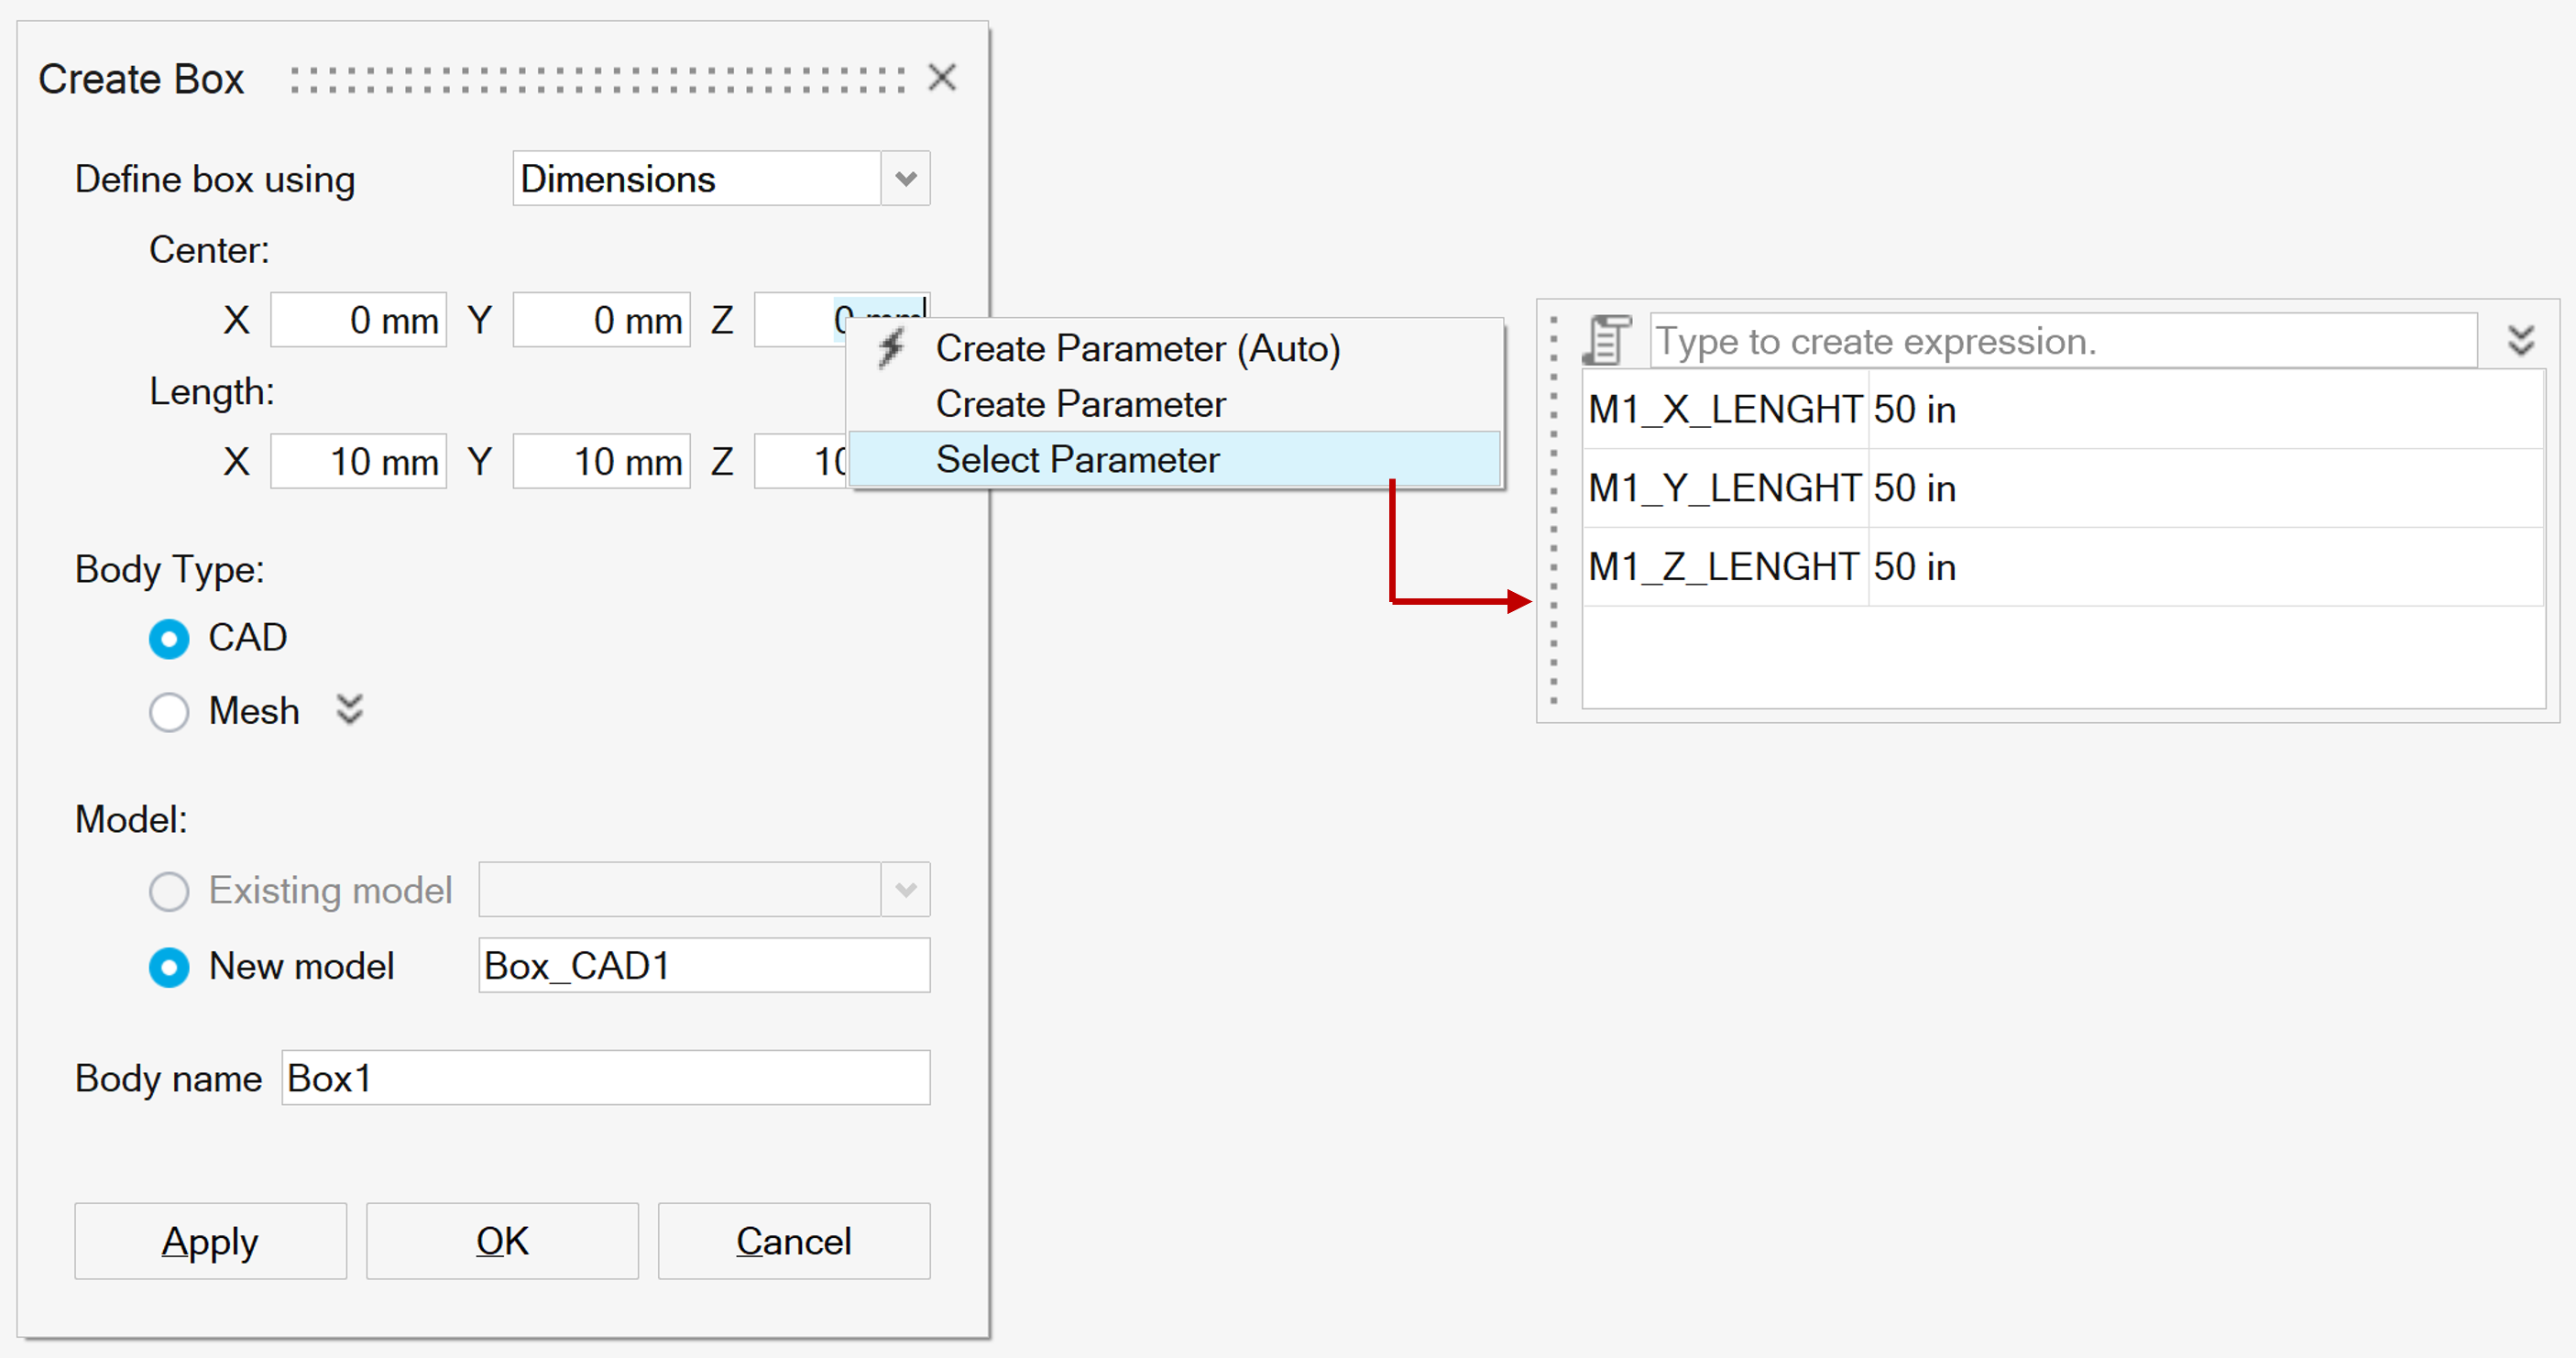Click the Cancel button
This screenshot has width=2576, height=1358.
(x=793, y=1241)
